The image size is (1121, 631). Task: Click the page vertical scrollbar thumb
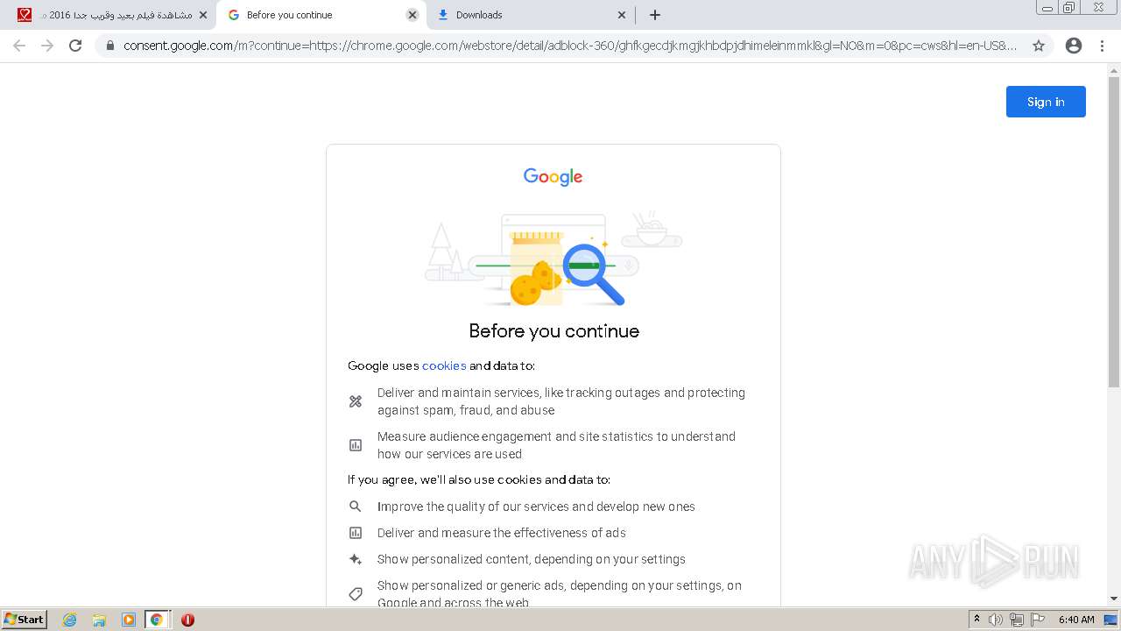pos(1114,232)
